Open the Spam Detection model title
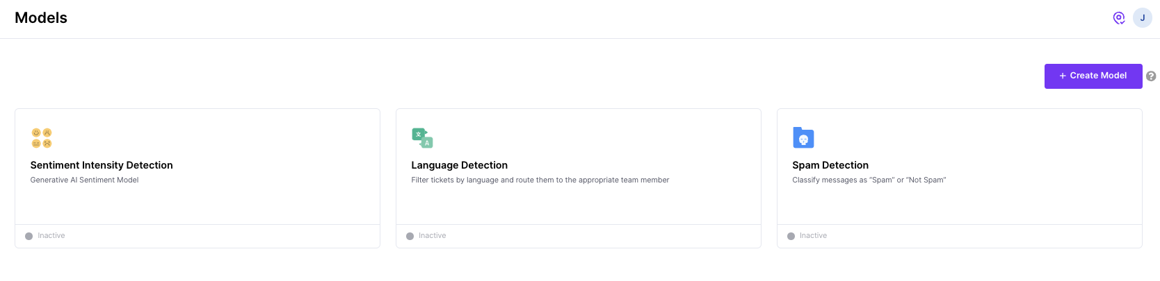The width and height of the screenshot is (1160, 281). point(830,165)
